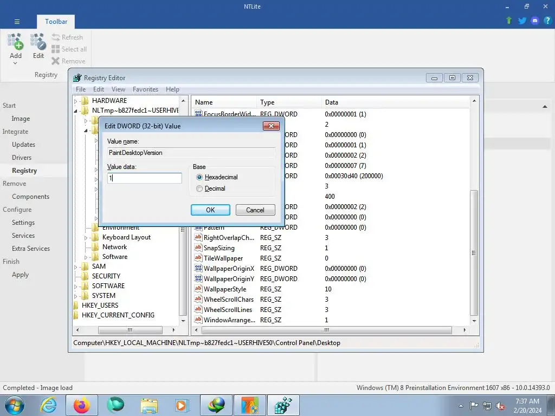Expand the SAM tree node
555x416 pixels.
(x=75, y=267)
